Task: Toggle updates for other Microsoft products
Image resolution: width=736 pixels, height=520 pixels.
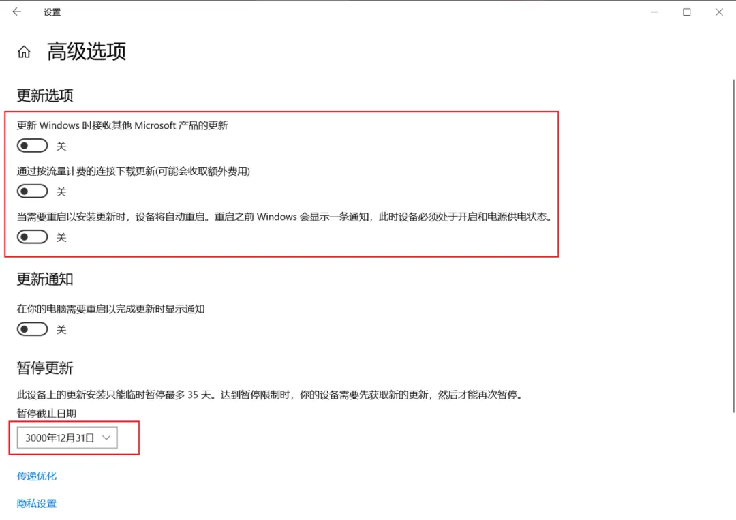Action: [33, 145]
